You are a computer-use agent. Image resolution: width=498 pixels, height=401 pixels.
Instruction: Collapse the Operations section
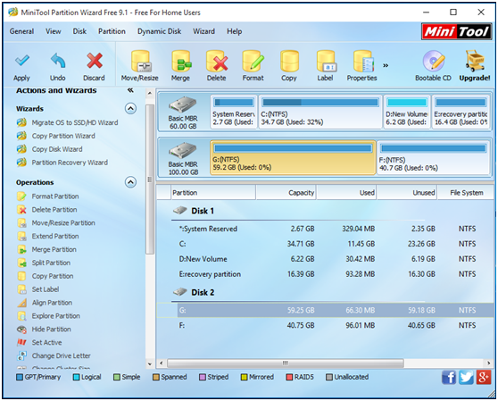pos(130,182)
